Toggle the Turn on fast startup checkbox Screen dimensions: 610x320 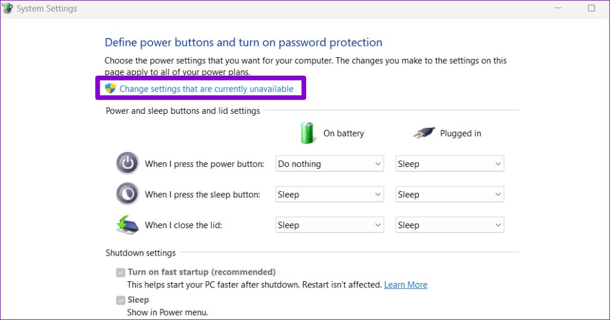[120, 272]
